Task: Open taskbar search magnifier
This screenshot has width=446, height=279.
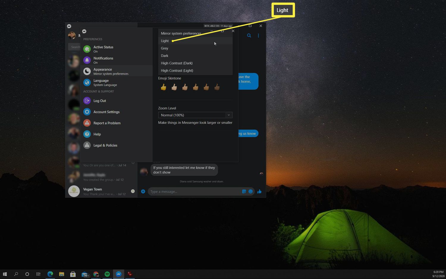Action: point(16,274)
